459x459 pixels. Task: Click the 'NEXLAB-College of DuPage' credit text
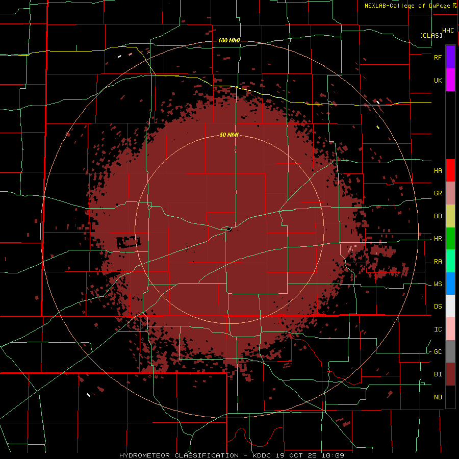[x=406, y=6]
